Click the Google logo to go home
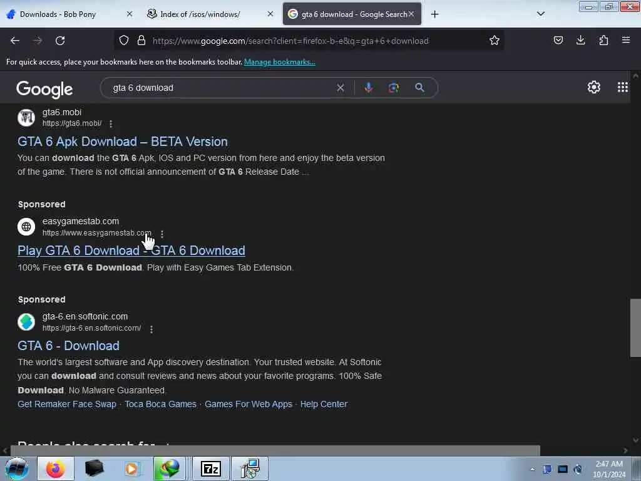 [x=44, y=89]
